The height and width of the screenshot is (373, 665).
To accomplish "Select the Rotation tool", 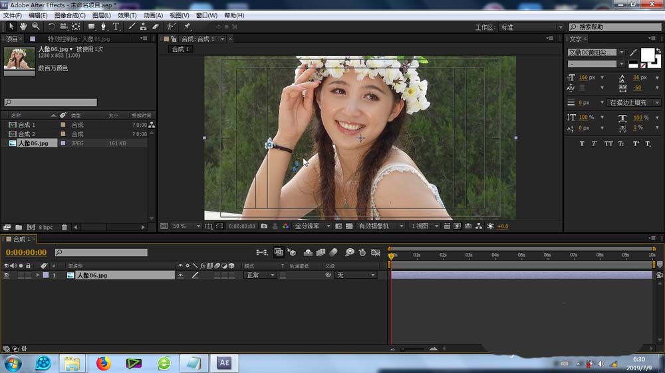I will pyautogui.click(x=51, y=27).
